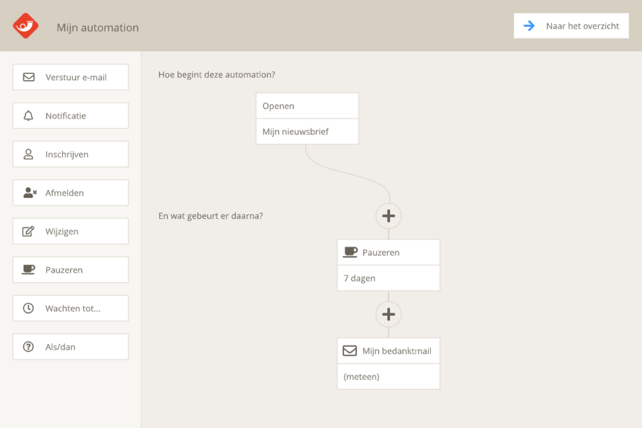The width and height of the screenshot is (642, 428).
Task: Click the unsubscribe person icon for Afmelden
Action: [x=29, y=193]
